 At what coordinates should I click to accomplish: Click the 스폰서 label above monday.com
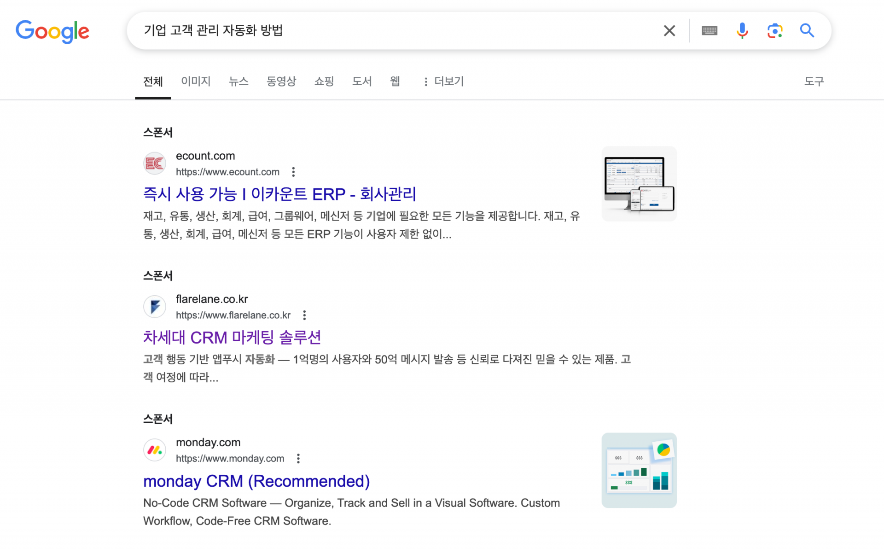(158, 419)
